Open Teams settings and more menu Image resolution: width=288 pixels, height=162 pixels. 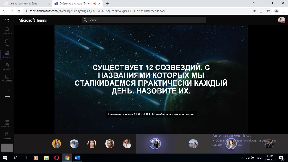tap(273, 20)
